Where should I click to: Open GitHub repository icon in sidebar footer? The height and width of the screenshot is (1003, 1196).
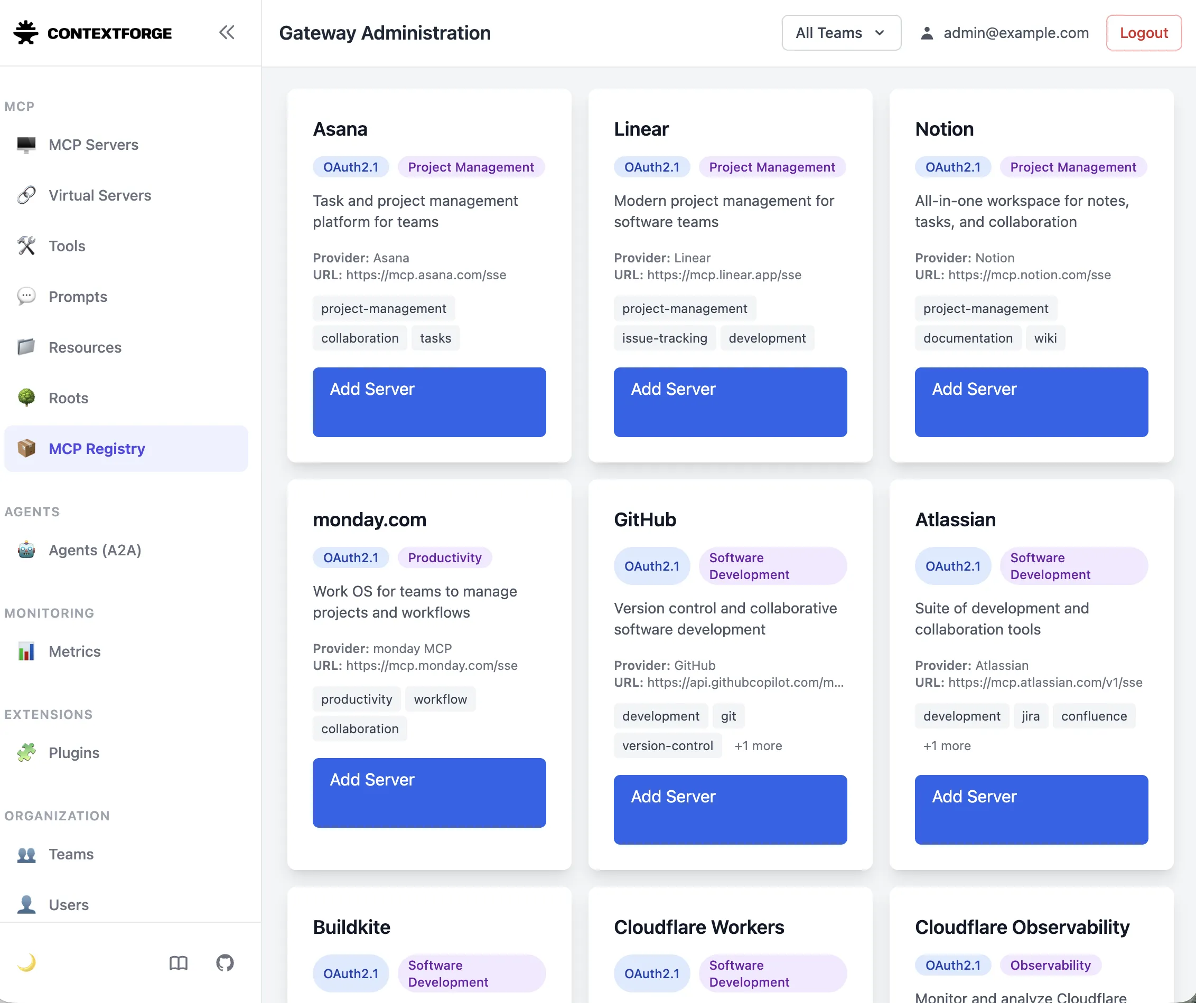225,962
